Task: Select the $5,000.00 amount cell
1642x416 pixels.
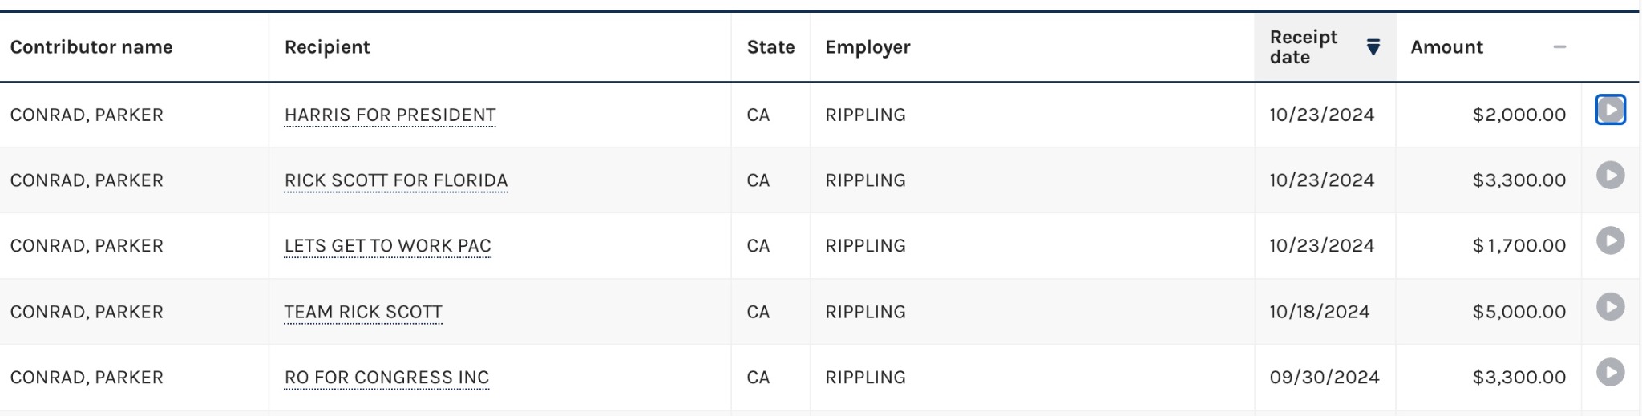Action: click(1519, 313)
